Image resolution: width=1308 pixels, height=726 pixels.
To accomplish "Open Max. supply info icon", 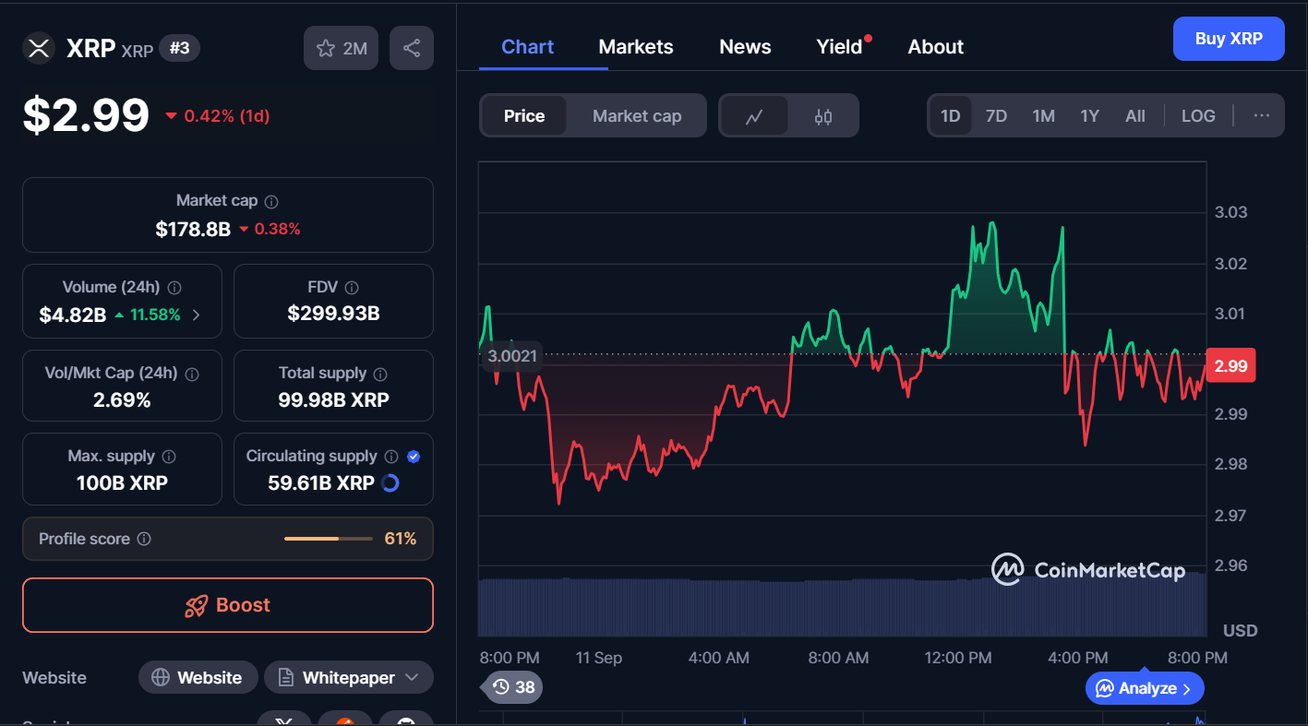I will point(169,457).
